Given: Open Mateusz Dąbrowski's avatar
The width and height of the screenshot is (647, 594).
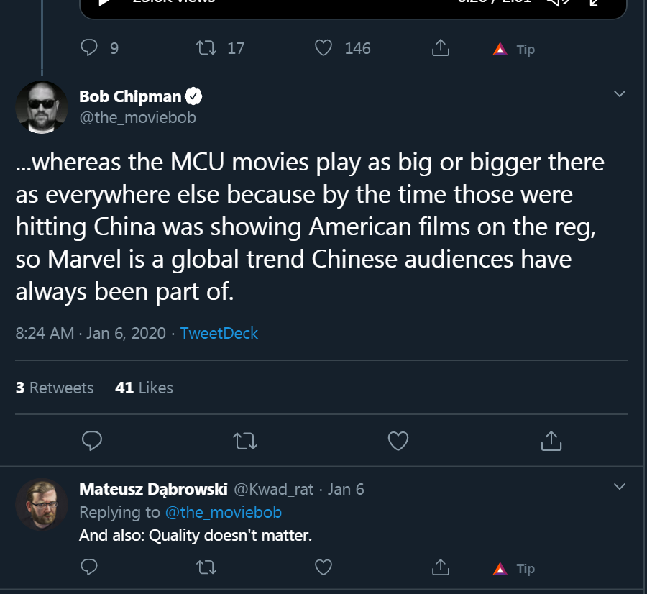Looking at the screenshot, I should (x=42, y=504).
